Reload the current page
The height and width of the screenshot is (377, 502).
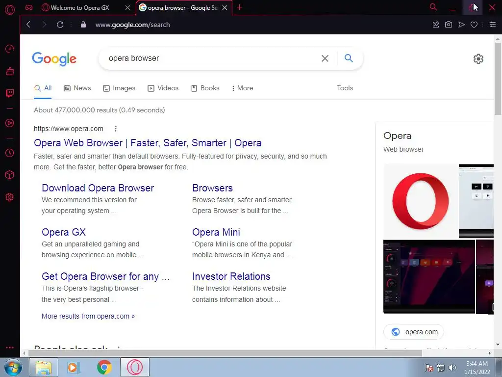coord(60,25)
